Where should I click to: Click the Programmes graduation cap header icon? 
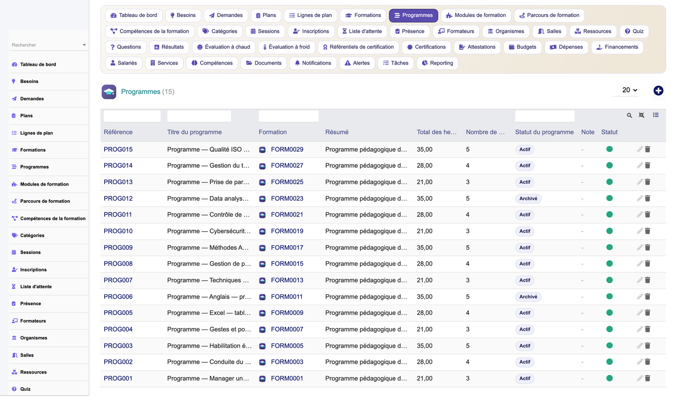point(109,92)
